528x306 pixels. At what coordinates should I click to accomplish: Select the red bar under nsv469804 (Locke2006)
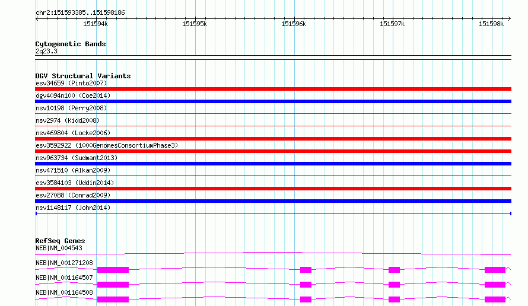pyautogui.click(x=273, y=139)
